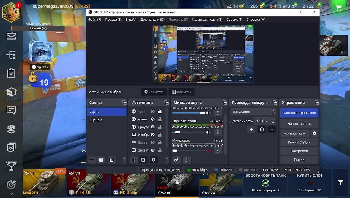
Task: Show the hidden game capture (gamepad) source
Action: [x=152, y=142]
